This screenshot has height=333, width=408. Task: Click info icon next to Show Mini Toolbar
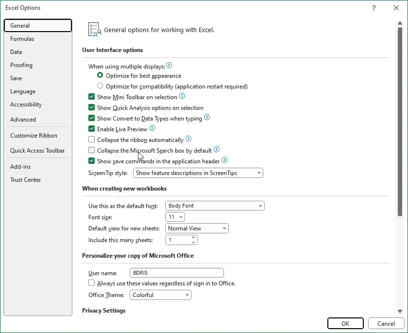(182, 97)
